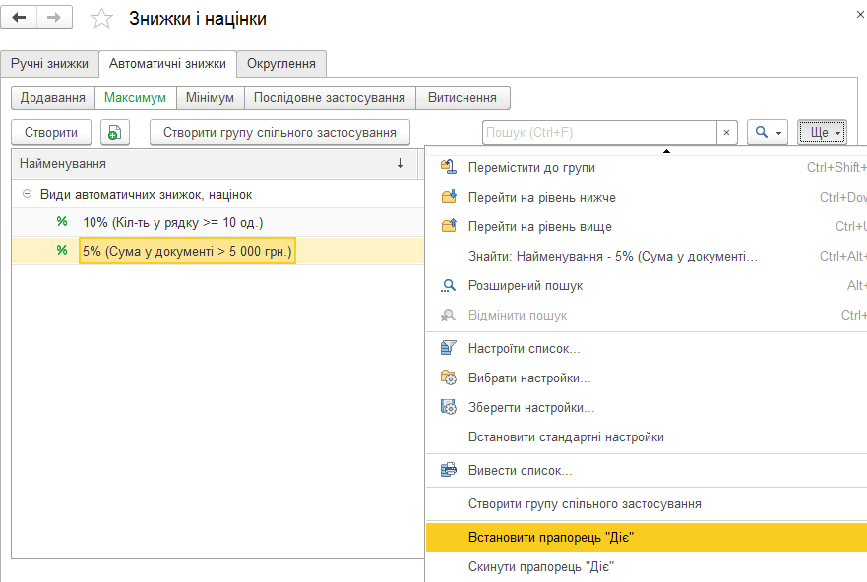Click Створити групу спільного застосування toolbar button
This screenshot has width=867, height=582.
coord(279,133)
